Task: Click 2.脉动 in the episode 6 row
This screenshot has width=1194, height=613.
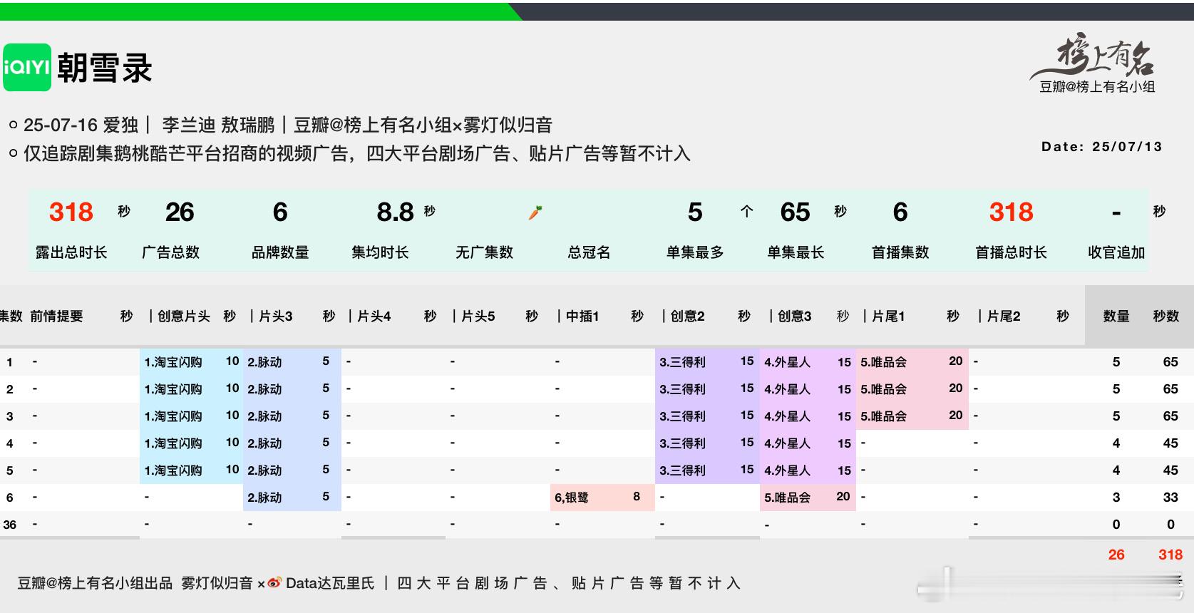Action: tap(264, 498)
